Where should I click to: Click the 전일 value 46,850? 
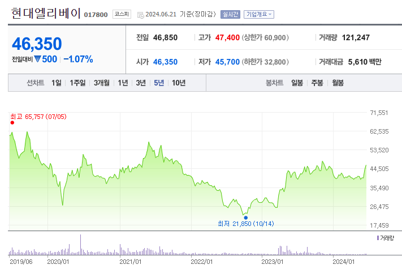[x=165, y=38]
